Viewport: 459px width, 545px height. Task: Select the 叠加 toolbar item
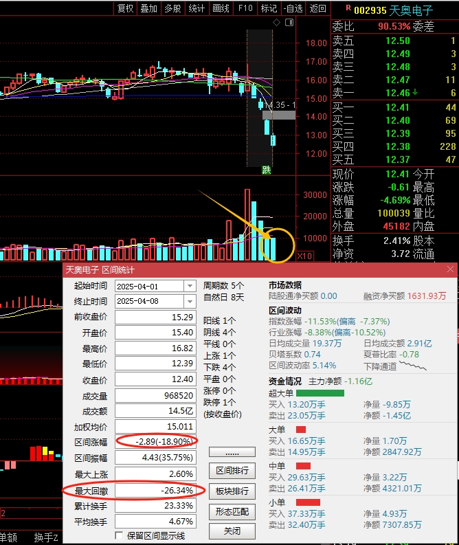[148, 8]
